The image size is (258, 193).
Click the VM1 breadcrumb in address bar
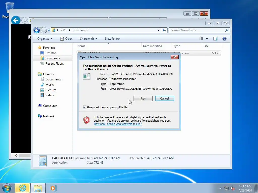(x=63, y=30)
